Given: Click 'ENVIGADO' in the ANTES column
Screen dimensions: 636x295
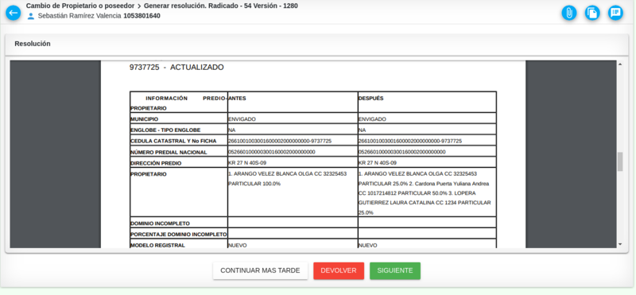Looking at the screenshot, I should click(x=242, y=119).
